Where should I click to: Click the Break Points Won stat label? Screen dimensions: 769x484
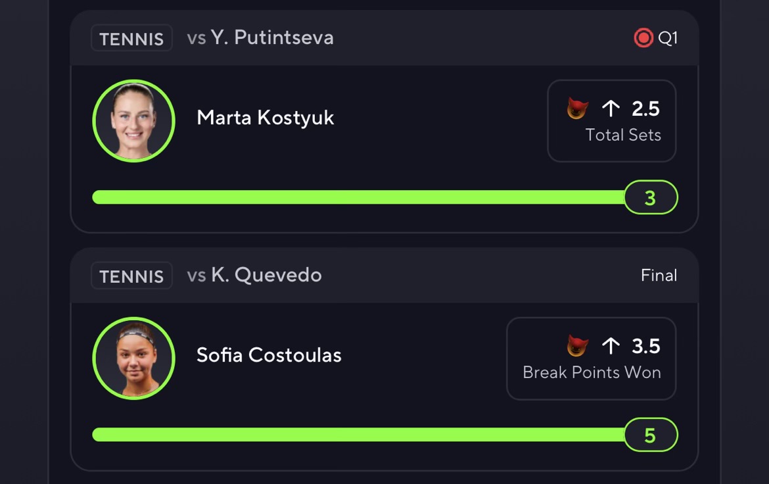click(x=592, y=372)
